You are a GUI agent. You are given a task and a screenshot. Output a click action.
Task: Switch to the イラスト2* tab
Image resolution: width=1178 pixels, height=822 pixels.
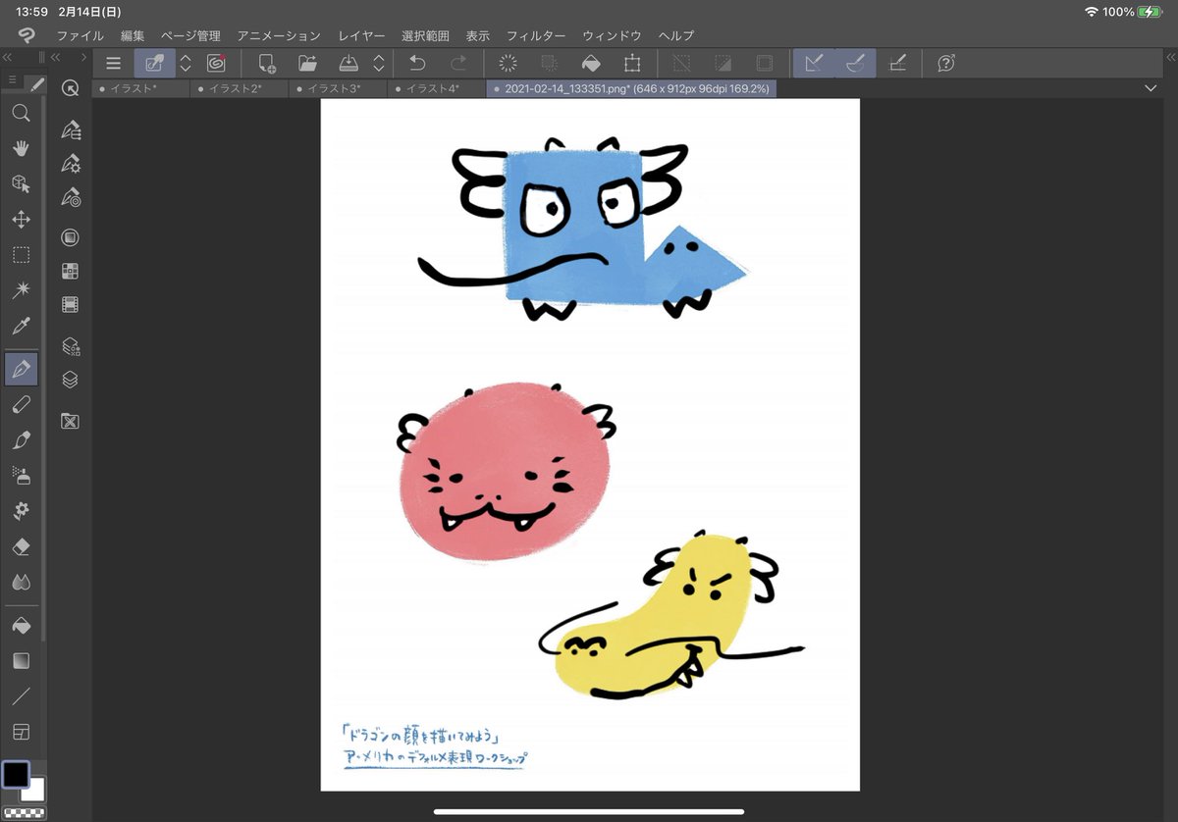(240, 88)
